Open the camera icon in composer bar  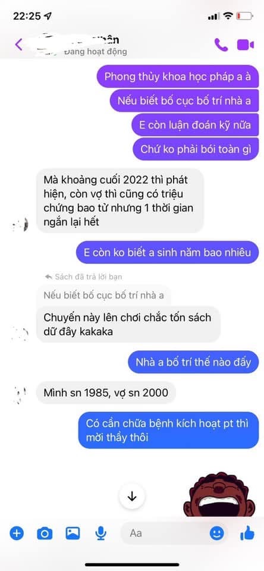45,534
